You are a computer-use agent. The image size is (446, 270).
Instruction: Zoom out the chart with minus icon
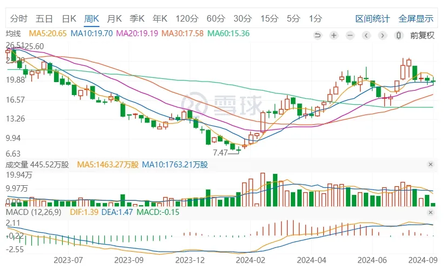350,36
